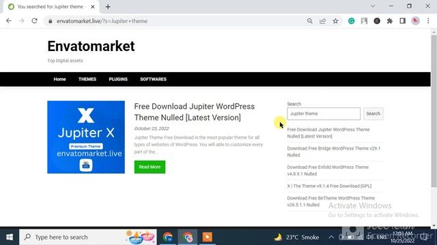The image size is (437, 245).
Task: Go back with the browser back arrow
Action: (9, 21)
